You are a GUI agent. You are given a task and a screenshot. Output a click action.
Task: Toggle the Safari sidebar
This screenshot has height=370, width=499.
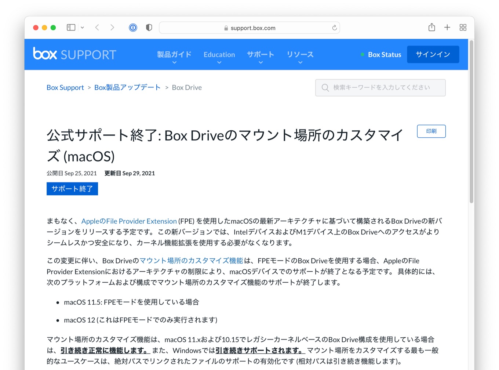pos(70,27)
